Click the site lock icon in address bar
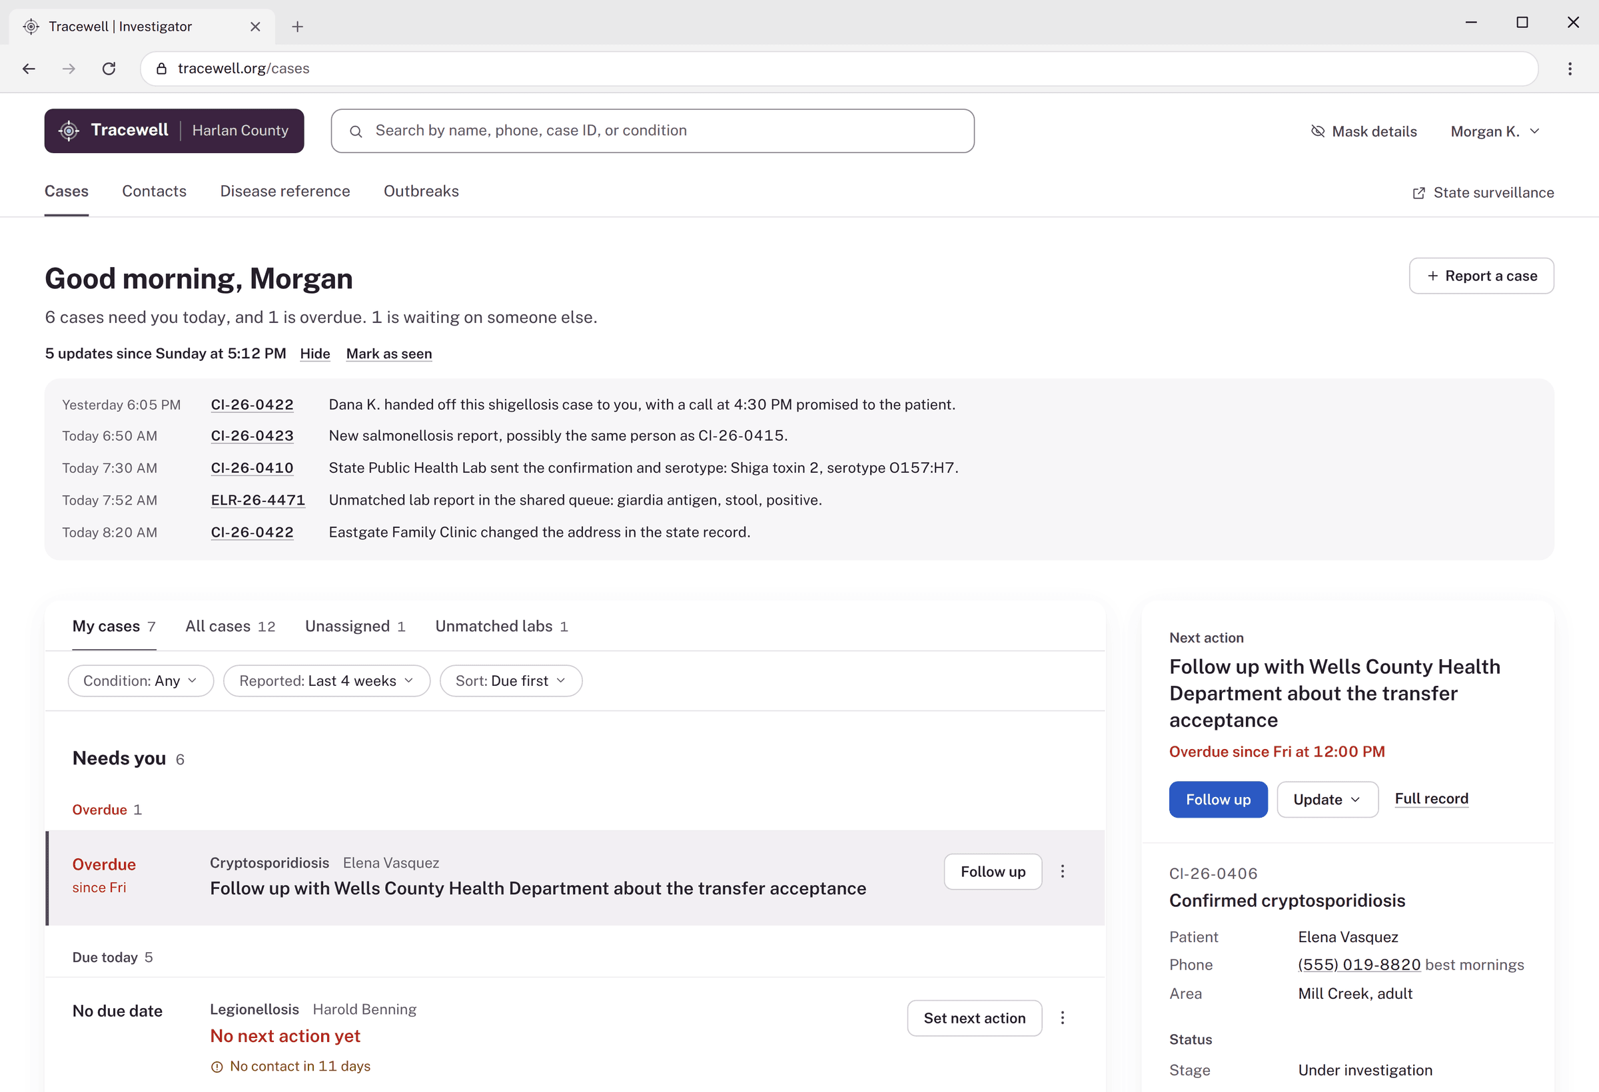 162,68
